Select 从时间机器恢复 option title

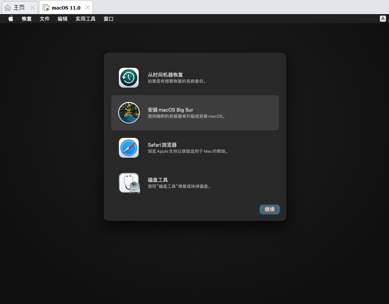[x=165, y=75]
